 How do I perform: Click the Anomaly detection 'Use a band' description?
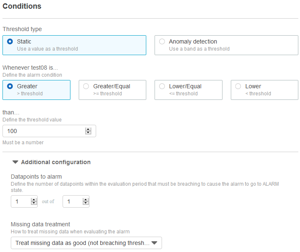[199, 49]
